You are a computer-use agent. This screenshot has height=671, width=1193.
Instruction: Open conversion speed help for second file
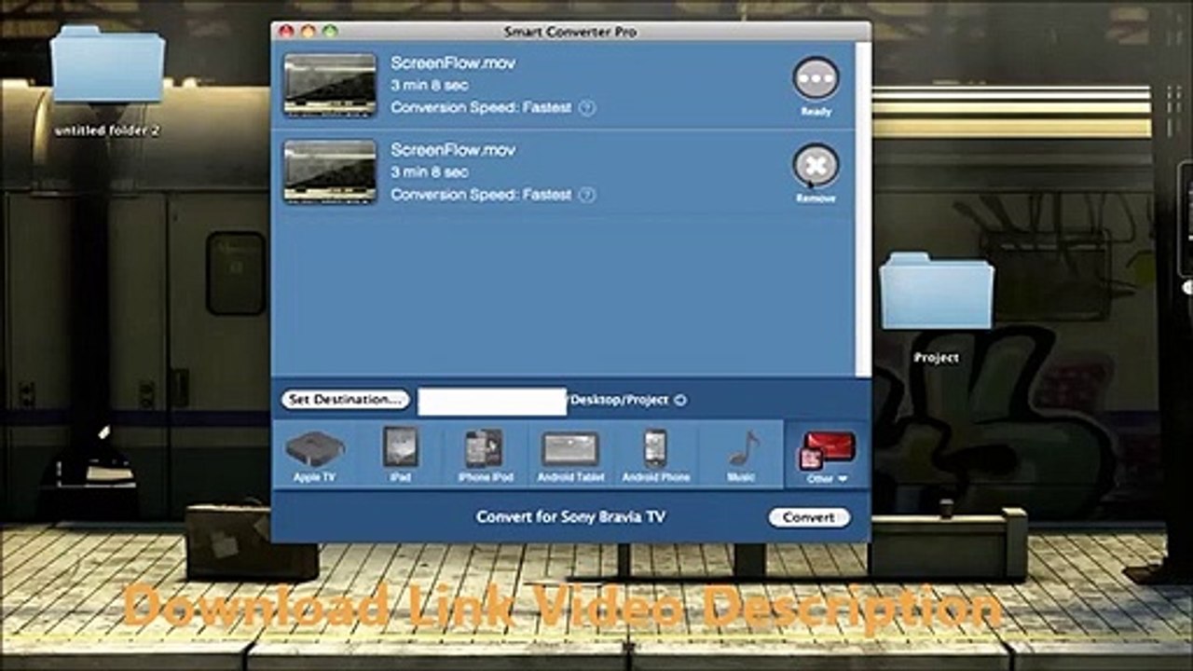586,195
